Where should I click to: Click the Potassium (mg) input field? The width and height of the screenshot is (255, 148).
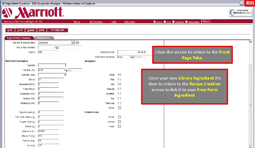[x=48, y=103]
